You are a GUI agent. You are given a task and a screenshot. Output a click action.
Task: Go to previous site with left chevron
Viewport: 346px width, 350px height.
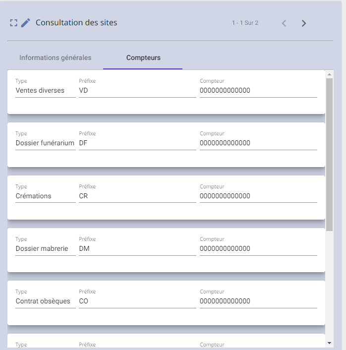coord(284,23)
